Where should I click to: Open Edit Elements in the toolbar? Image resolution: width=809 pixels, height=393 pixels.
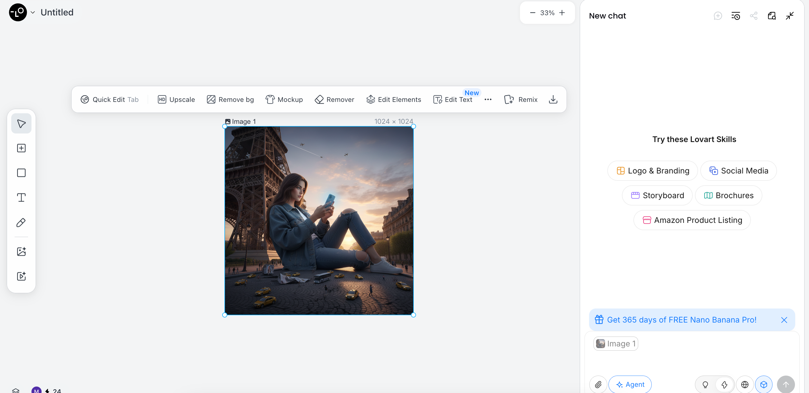394,99
